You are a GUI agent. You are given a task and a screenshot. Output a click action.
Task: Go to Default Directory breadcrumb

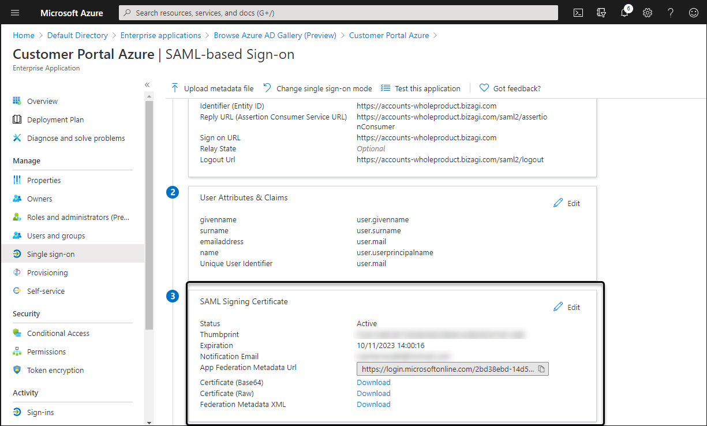tap(77, 35)
